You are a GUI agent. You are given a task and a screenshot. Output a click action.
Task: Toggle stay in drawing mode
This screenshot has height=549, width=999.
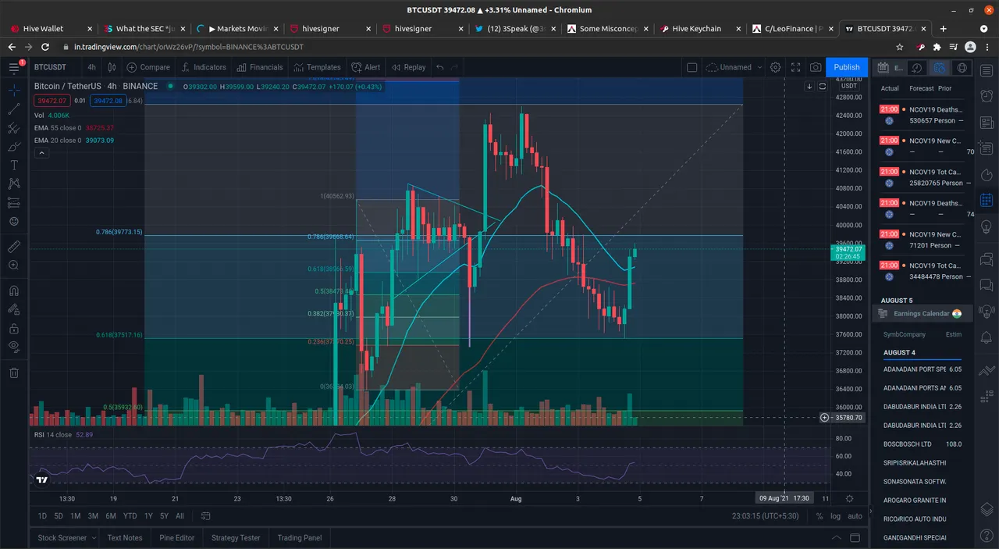pos(13,310)
